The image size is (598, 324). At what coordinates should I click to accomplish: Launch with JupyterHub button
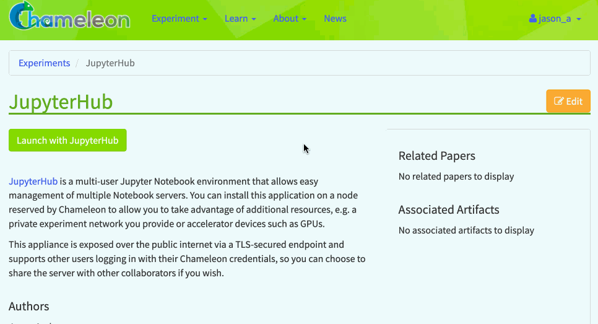click(x=67, y=140)
